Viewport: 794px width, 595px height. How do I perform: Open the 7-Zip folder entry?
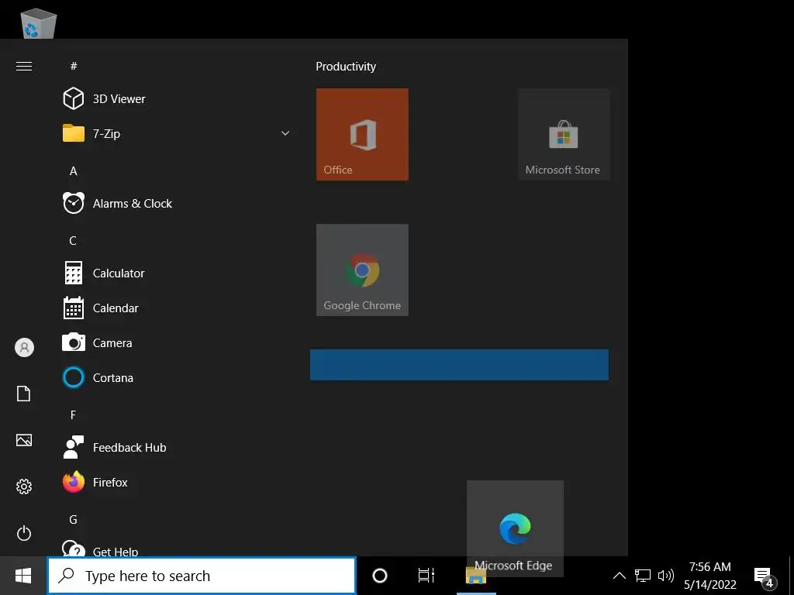coord(174,133)
